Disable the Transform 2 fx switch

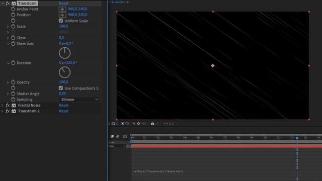tap(8, 111)
